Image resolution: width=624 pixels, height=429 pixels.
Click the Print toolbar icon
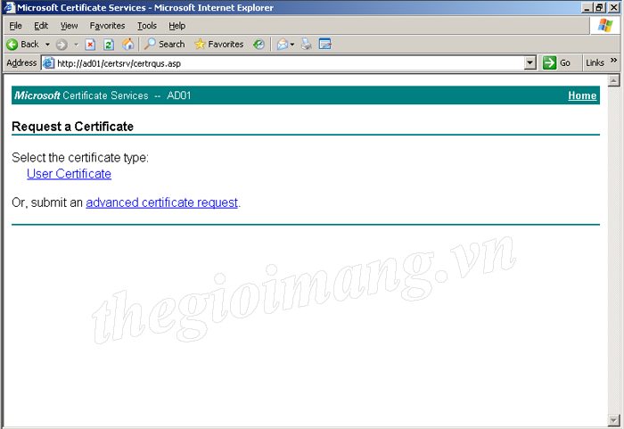[x=307, y=44]
